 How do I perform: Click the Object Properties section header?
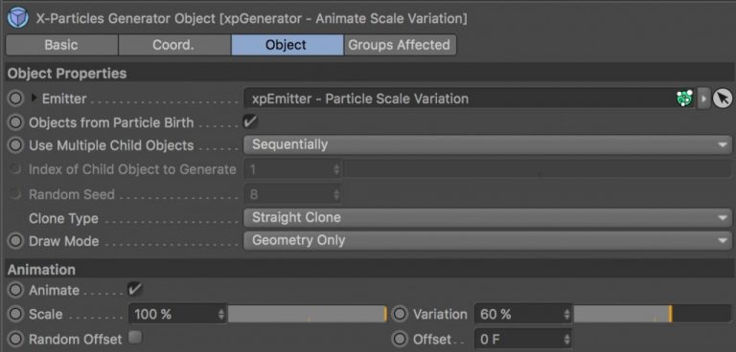370,74
